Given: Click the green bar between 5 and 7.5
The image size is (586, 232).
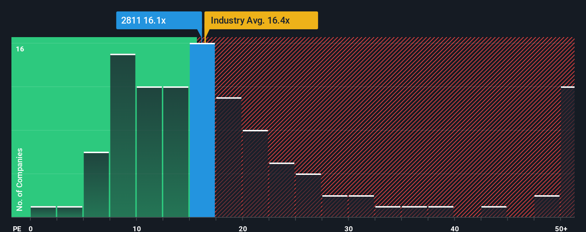Looking at the screenshot, I should coord(96,185).
